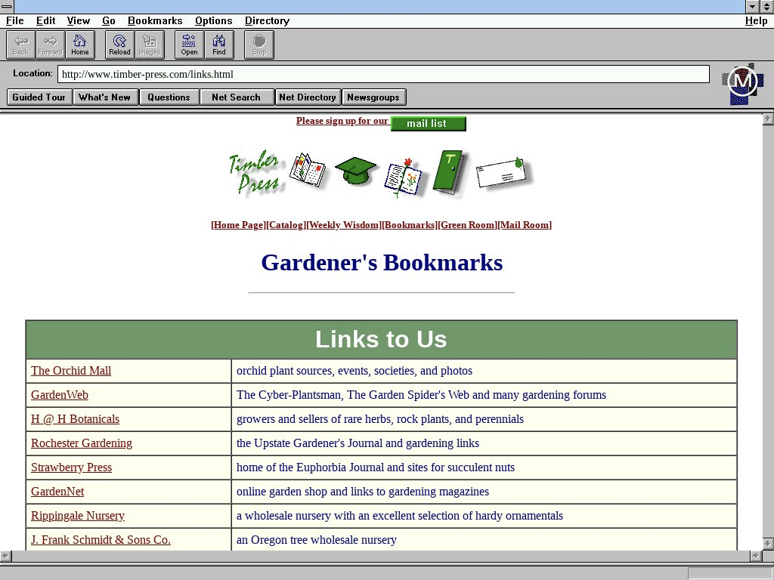Image resolution: width=774 pixels, height=580 pixels.
Task: Click the envelope Mail Room icon
Action: [x=503, y=173]
